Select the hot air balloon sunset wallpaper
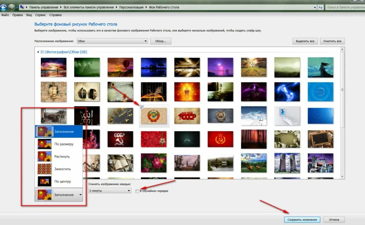This screenshot has width=365, height=225. tap(120, 67)
